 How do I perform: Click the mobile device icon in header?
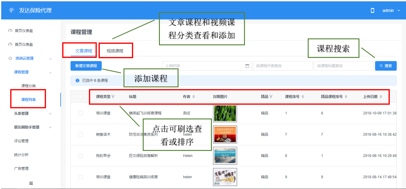[373, 10]
